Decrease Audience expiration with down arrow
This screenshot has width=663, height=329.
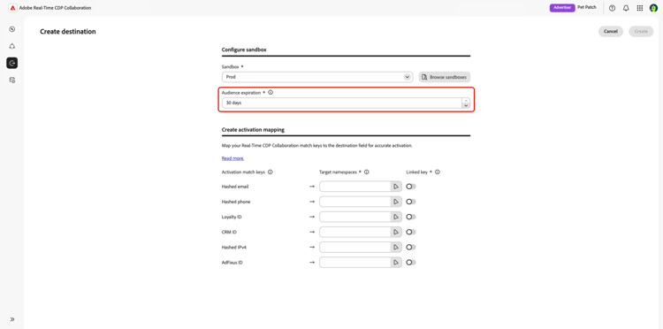[466, 105]
